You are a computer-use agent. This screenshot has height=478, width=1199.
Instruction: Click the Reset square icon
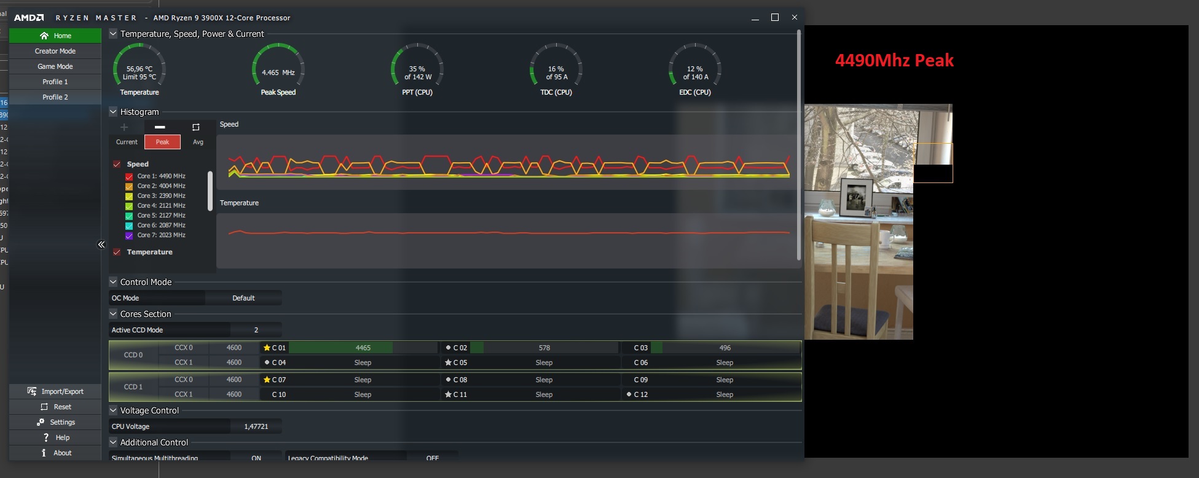click(44, 407)
